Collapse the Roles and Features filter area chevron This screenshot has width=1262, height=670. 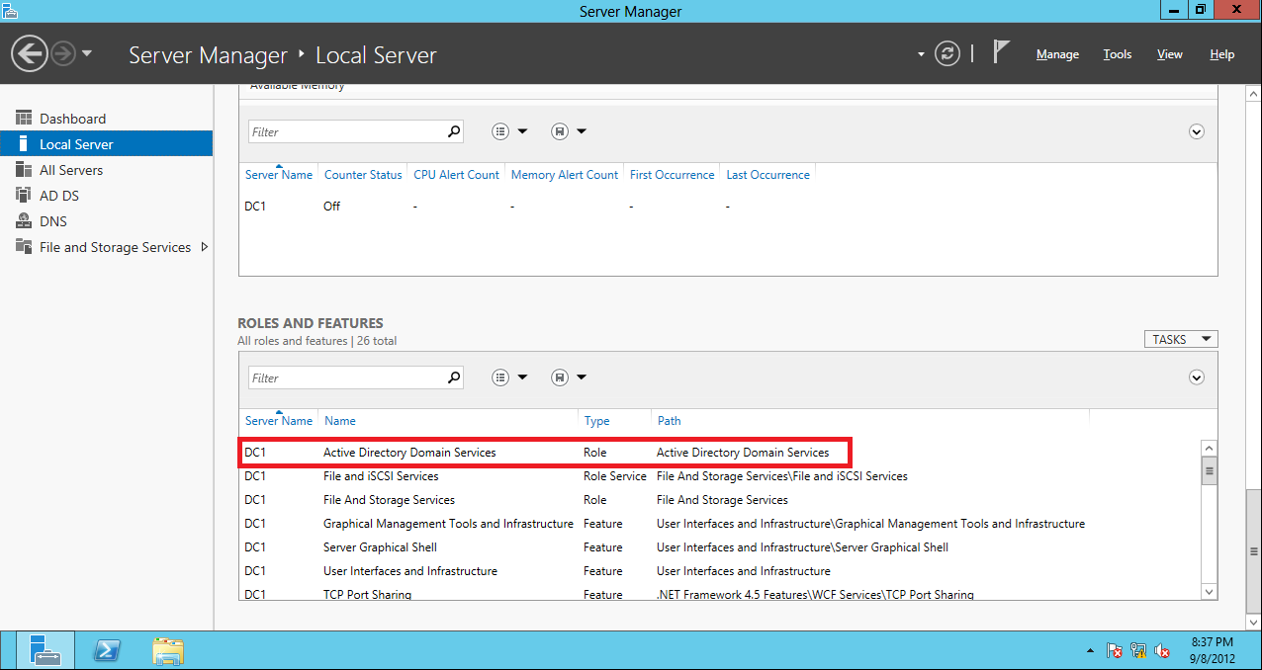click(1196, 377)
